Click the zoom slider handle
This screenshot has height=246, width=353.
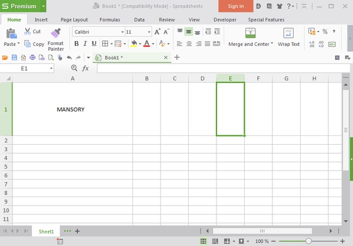pyautogui.click(x=309, y=241)
